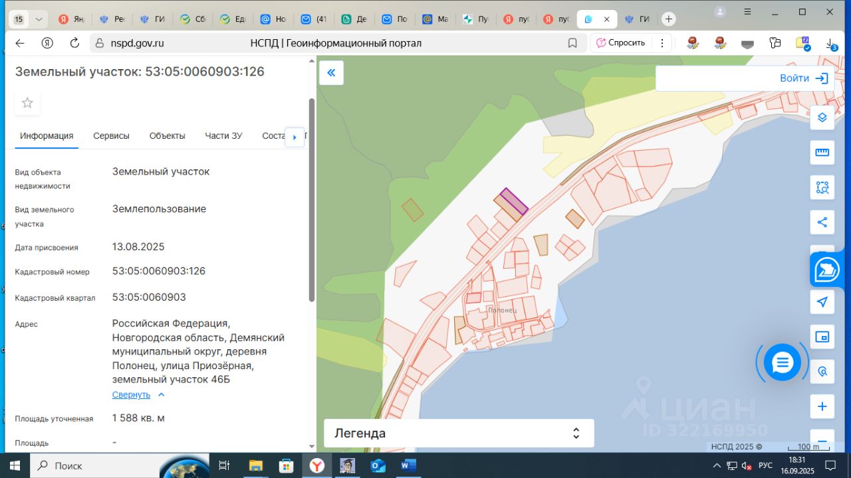Switch to the Сервисы tab
This screenshot has width=851, height=478.
tap(111, 135)
